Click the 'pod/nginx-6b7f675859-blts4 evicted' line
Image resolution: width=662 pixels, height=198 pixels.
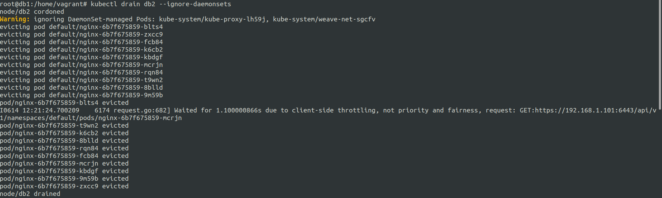[x=64, y=103]
